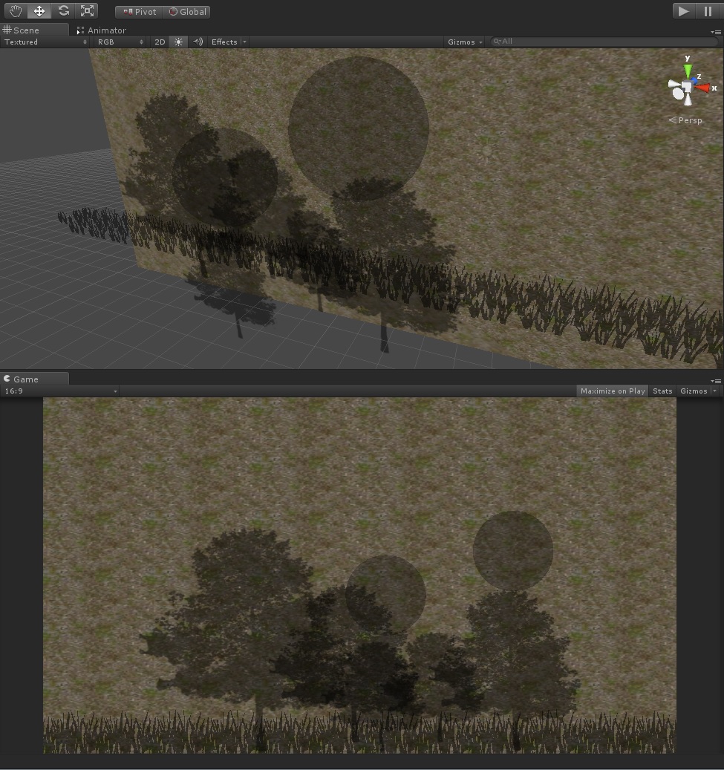Select the Move tool

coord(39,10)
